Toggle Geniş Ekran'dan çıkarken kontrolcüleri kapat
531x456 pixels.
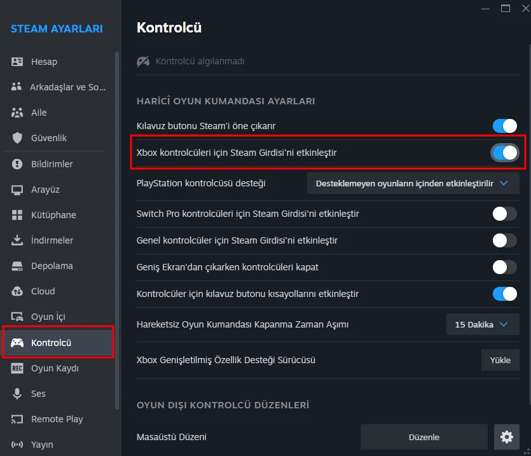[x=504, y=267]
